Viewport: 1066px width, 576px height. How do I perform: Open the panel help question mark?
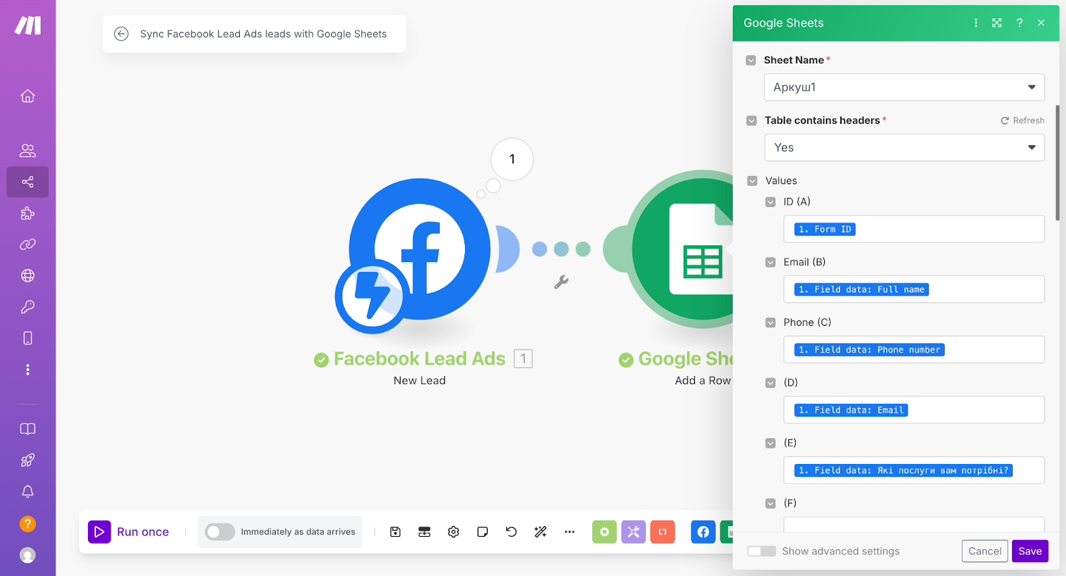(1019, 23)
